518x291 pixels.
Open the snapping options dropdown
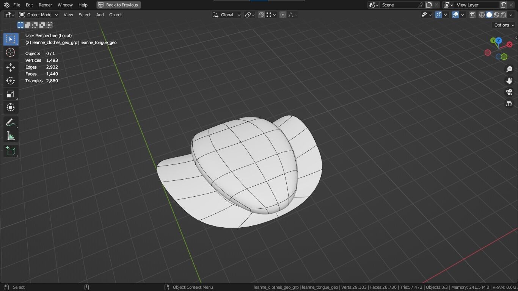click(x=271, y=15)
